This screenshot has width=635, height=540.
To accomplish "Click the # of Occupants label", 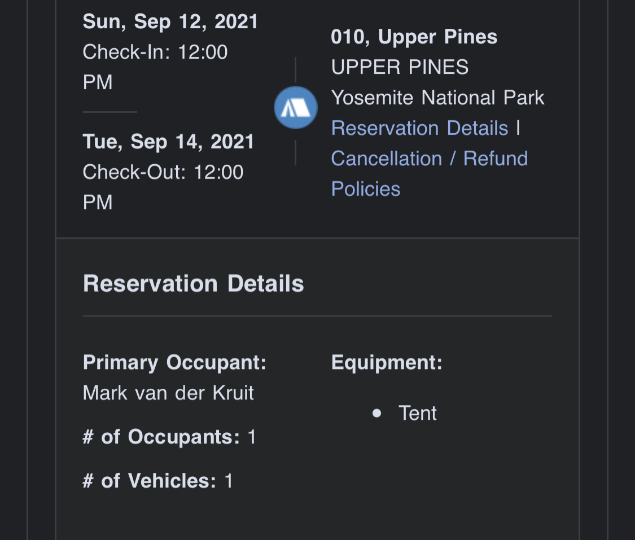I will 161,437.
